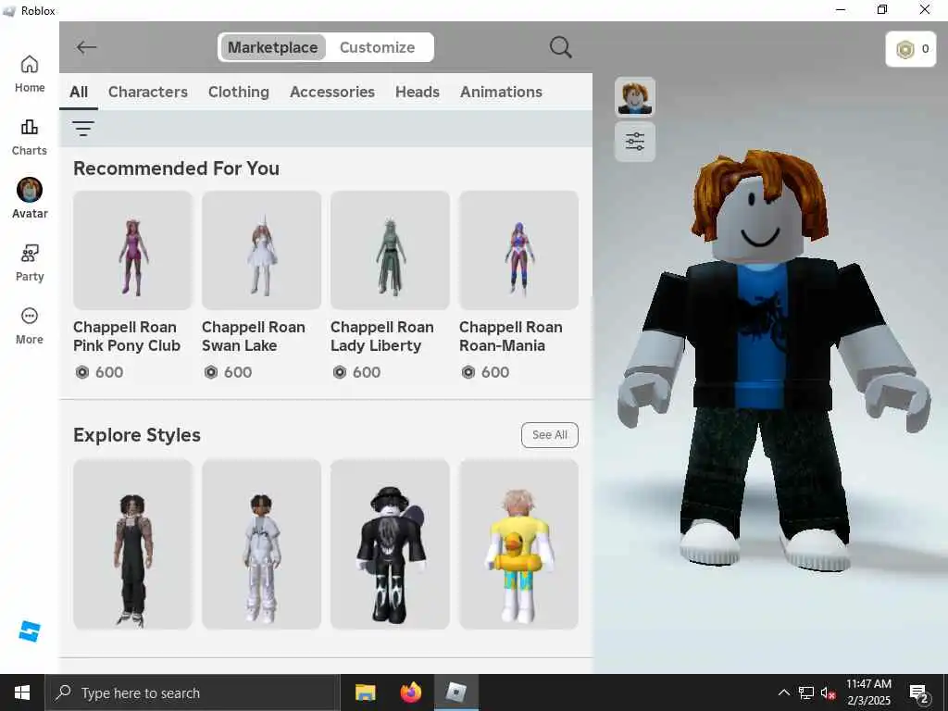Click the 'Chappell Roan Swan Lake' title
The image size is (948, 711).
254,336
